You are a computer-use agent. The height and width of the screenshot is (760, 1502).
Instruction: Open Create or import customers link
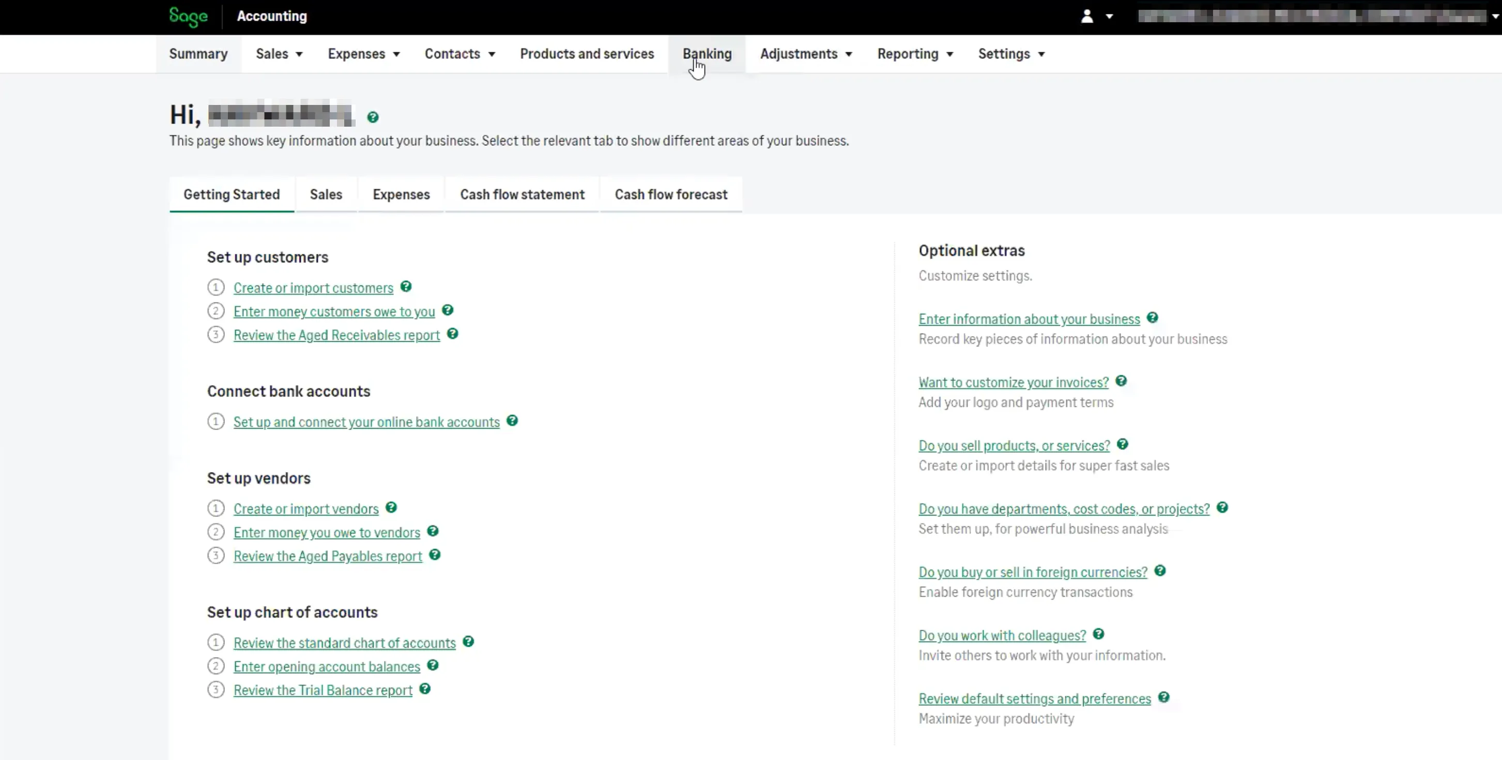tap(314, 288)
